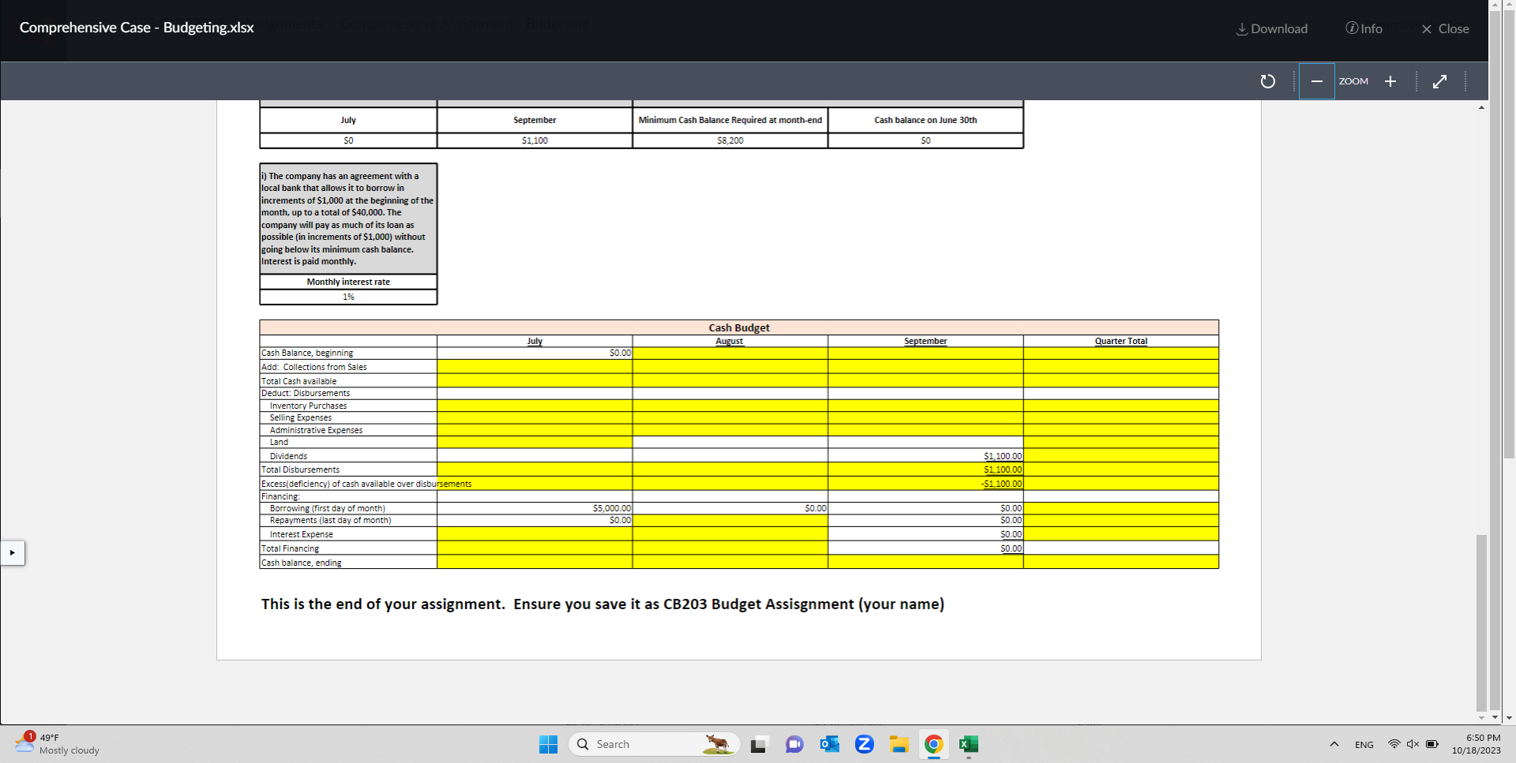Screen dimensions: 1516x763
Task: Zoom in with the plus button
Action: 1390,81
